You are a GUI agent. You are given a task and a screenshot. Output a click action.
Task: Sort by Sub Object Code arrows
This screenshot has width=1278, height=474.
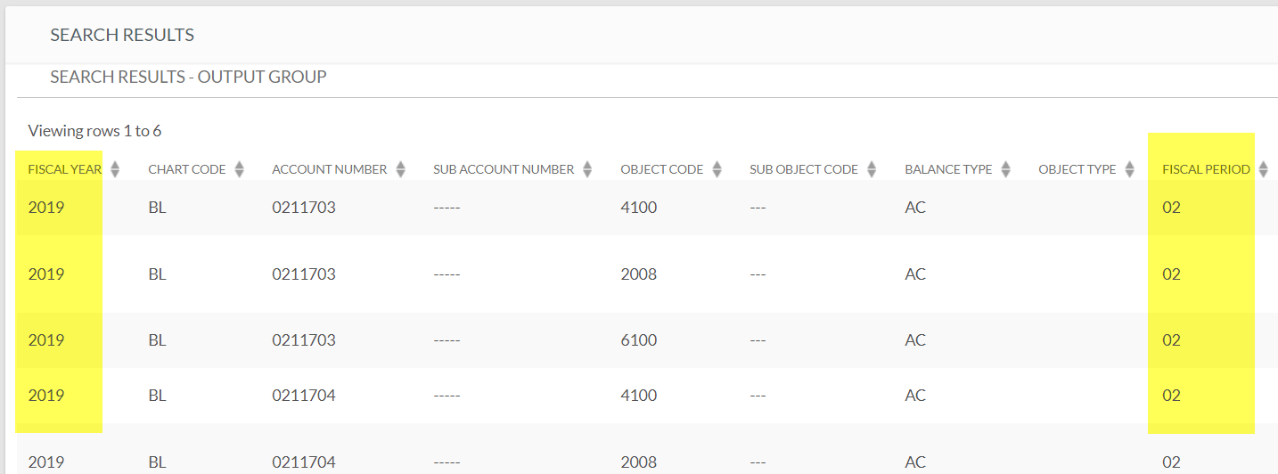[x=872, y=169]
